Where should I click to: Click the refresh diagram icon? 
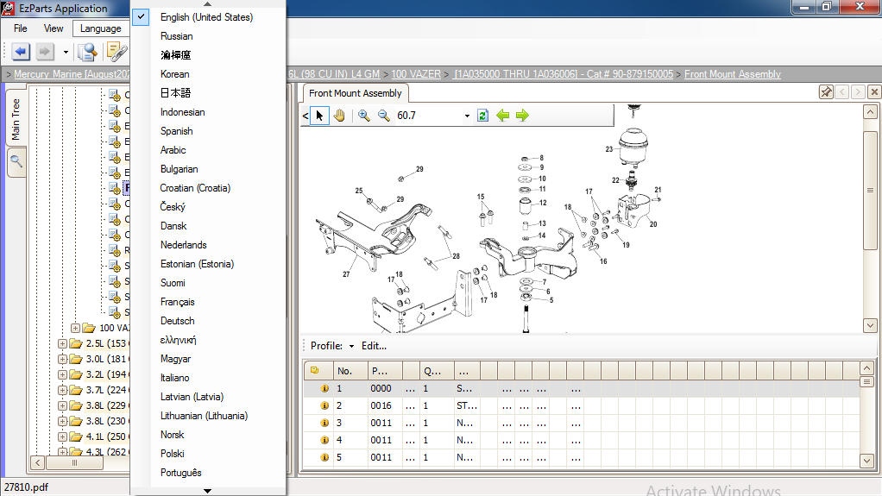click(482, 116)
